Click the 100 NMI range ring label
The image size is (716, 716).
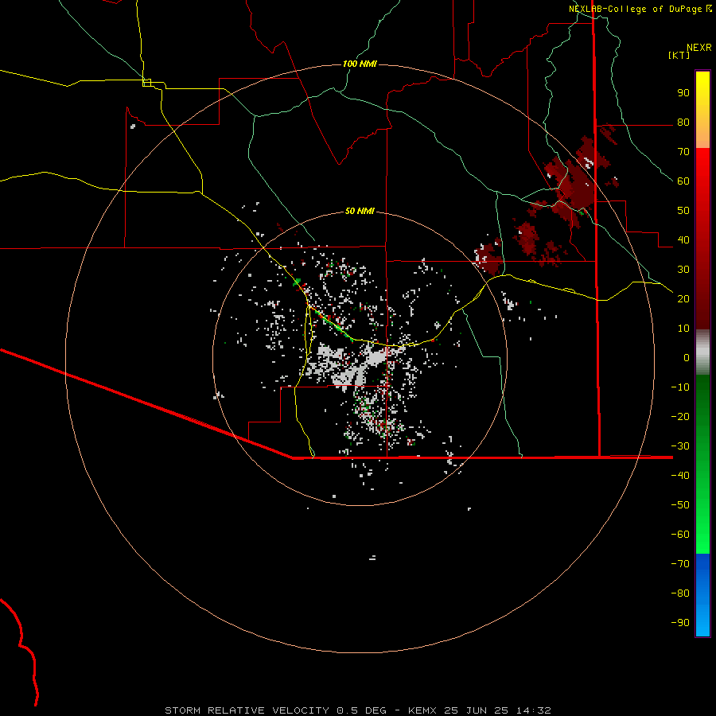(360, 64)
